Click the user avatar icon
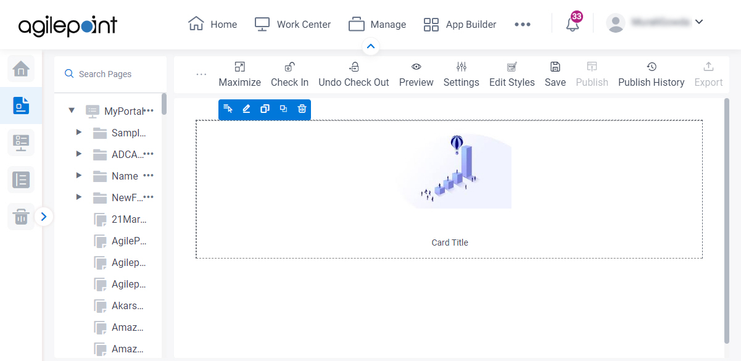Viewport: 741px width, 361px height. point(616,23)
